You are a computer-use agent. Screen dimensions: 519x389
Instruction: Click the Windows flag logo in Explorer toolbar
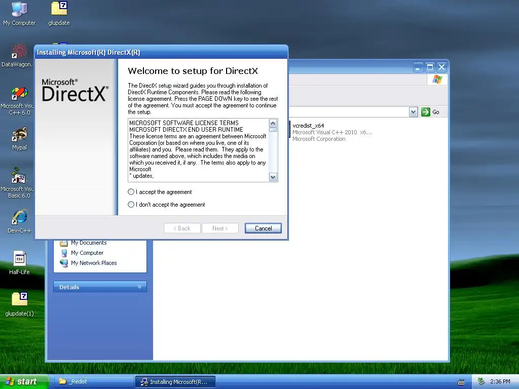click(437, 80)
